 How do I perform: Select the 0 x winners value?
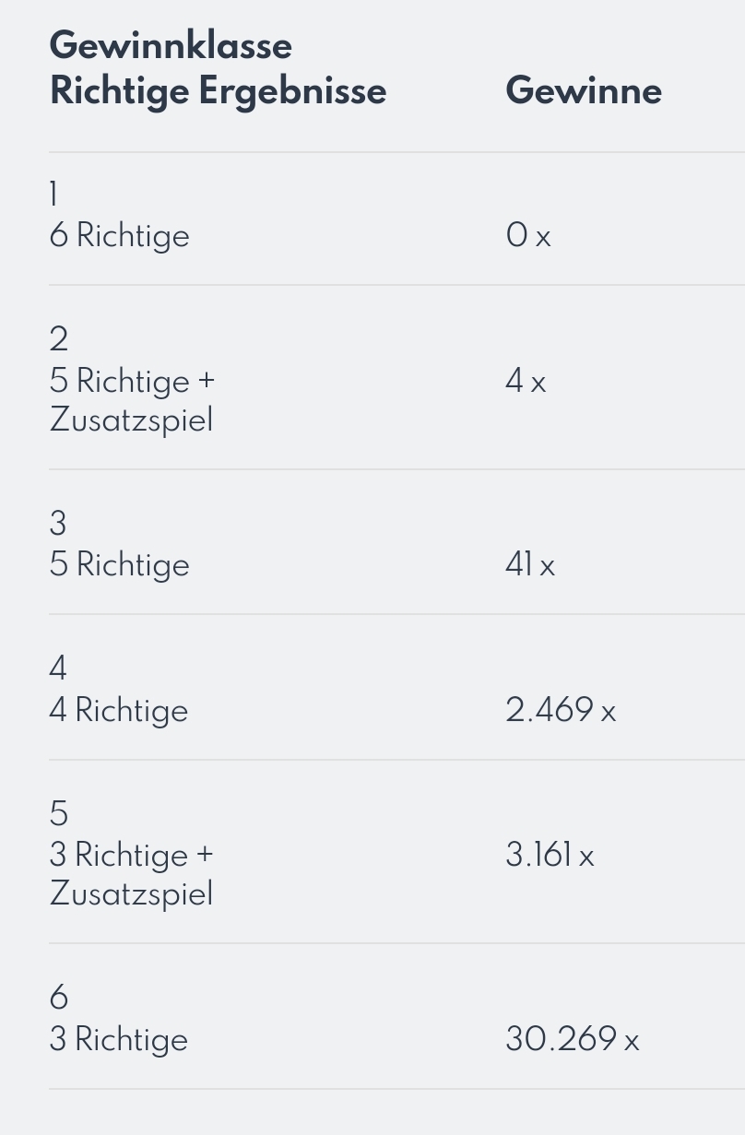click(x=528, y=236)
